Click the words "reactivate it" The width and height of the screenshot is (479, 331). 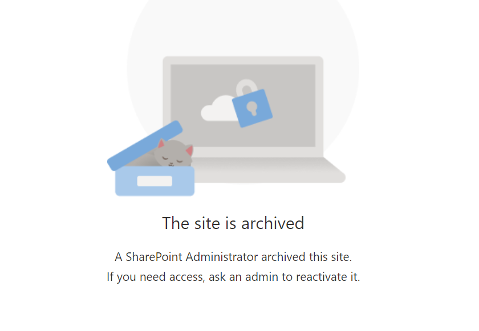(x=328, y=277)
